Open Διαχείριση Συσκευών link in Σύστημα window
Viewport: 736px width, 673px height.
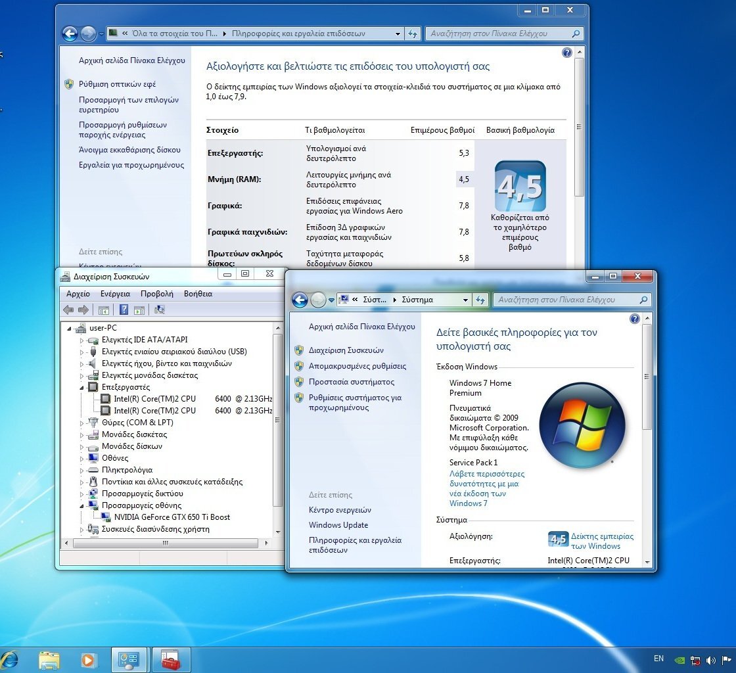coord(346,350)
